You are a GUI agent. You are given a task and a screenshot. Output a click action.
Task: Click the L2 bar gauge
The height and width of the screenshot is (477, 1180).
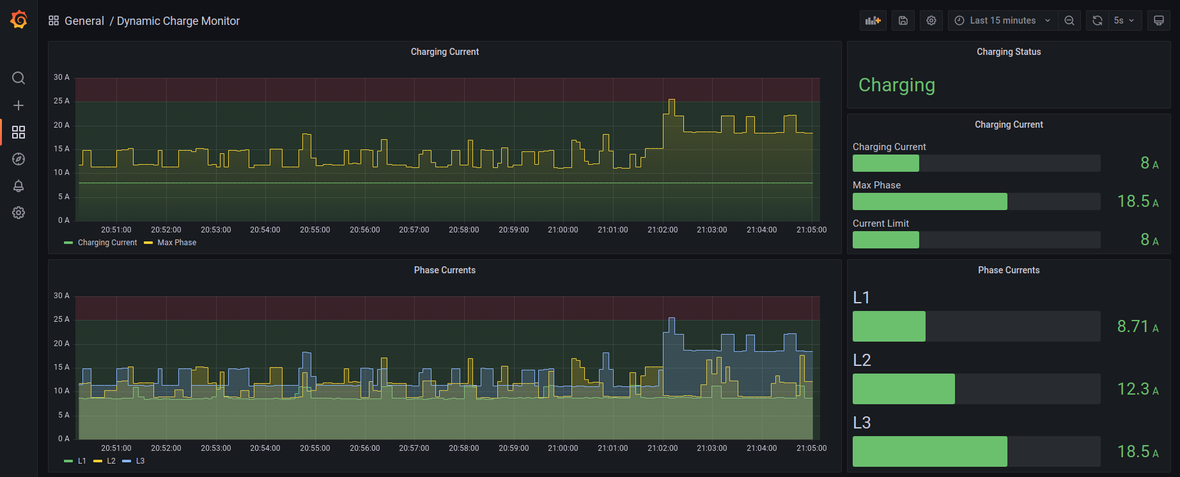[x=977, y=389]
